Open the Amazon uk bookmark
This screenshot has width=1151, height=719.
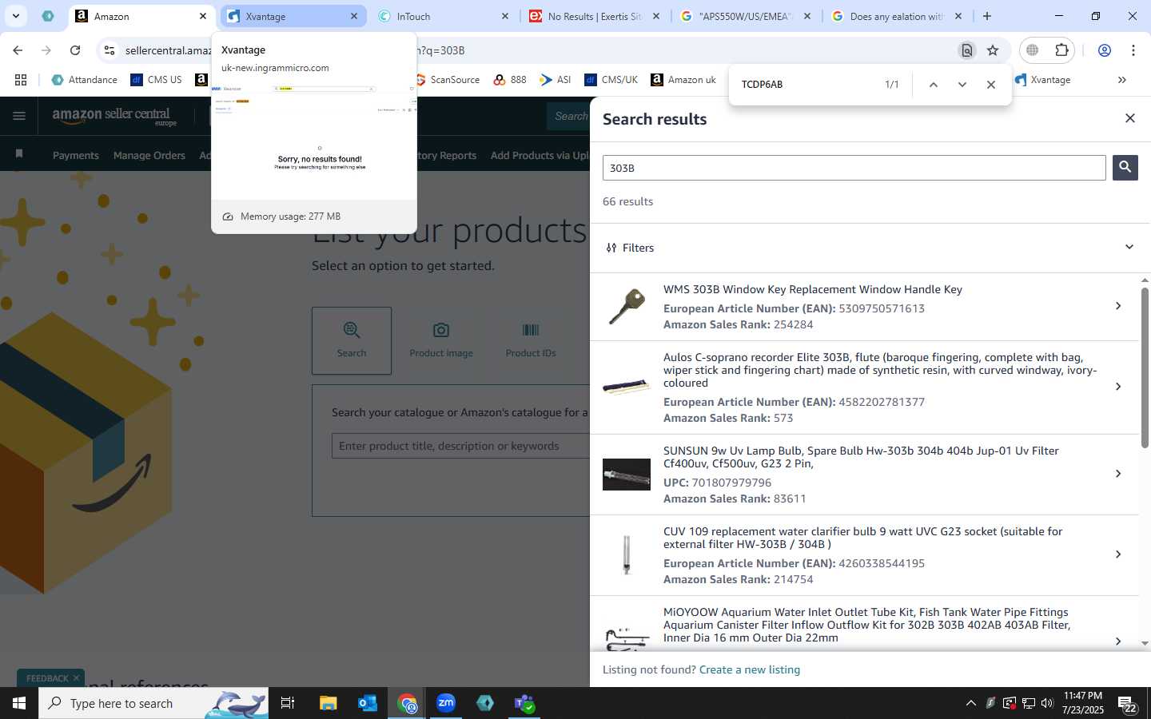coord(684,80)
